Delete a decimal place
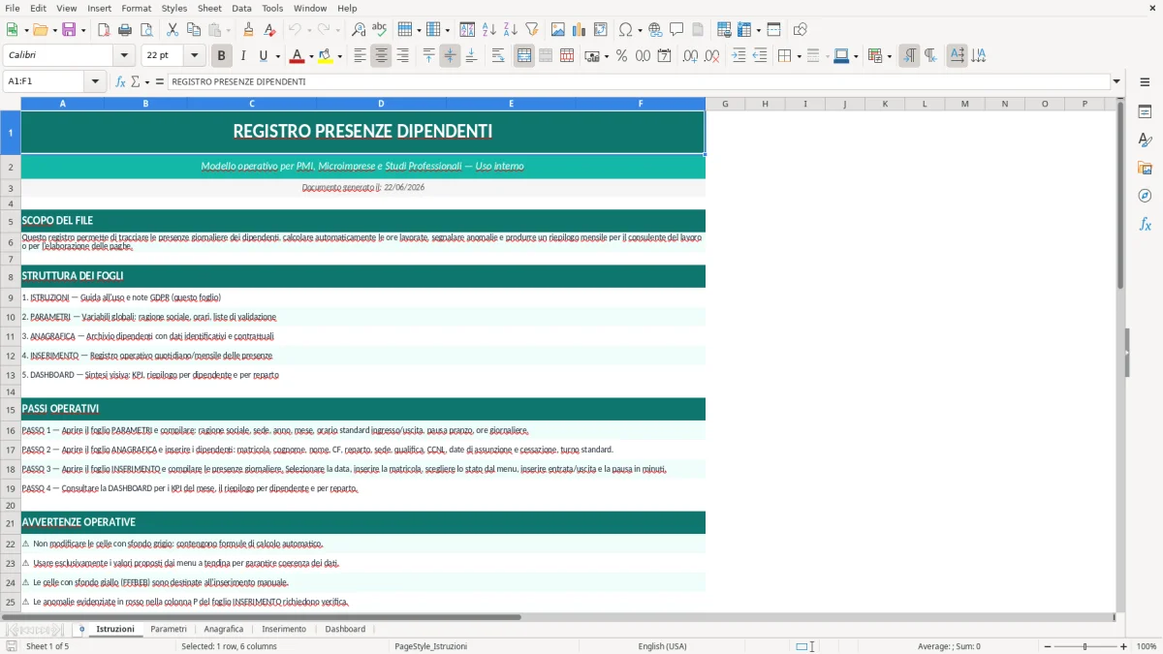This screenshot has width=1163, height=654. (x=712, y=56)
